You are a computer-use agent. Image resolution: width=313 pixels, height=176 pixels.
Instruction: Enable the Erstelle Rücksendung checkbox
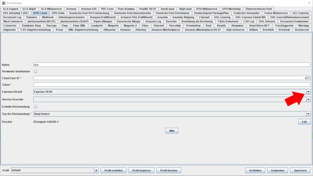coord(36,107)
